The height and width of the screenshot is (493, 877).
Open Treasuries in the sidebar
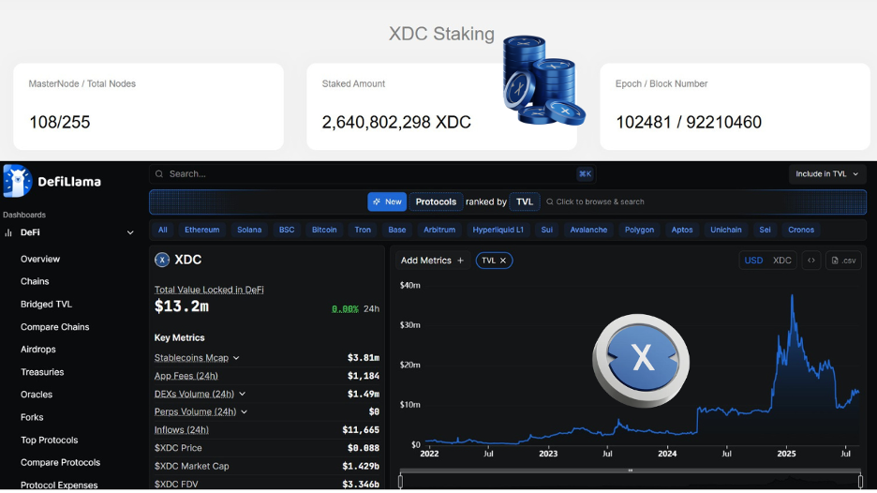coord(42,372)
